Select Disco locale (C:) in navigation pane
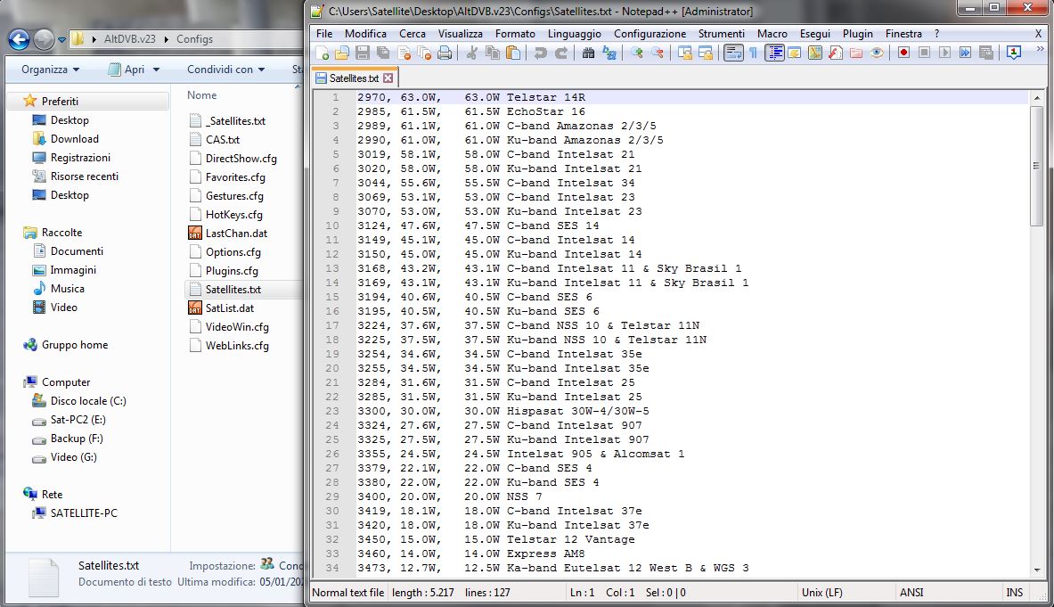This screenshot has height=607, width=1054. tap(88, 401)
